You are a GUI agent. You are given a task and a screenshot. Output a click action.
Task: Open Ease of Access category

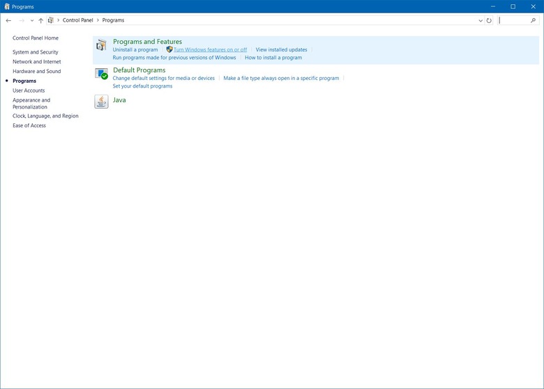[x=29, y=126]
